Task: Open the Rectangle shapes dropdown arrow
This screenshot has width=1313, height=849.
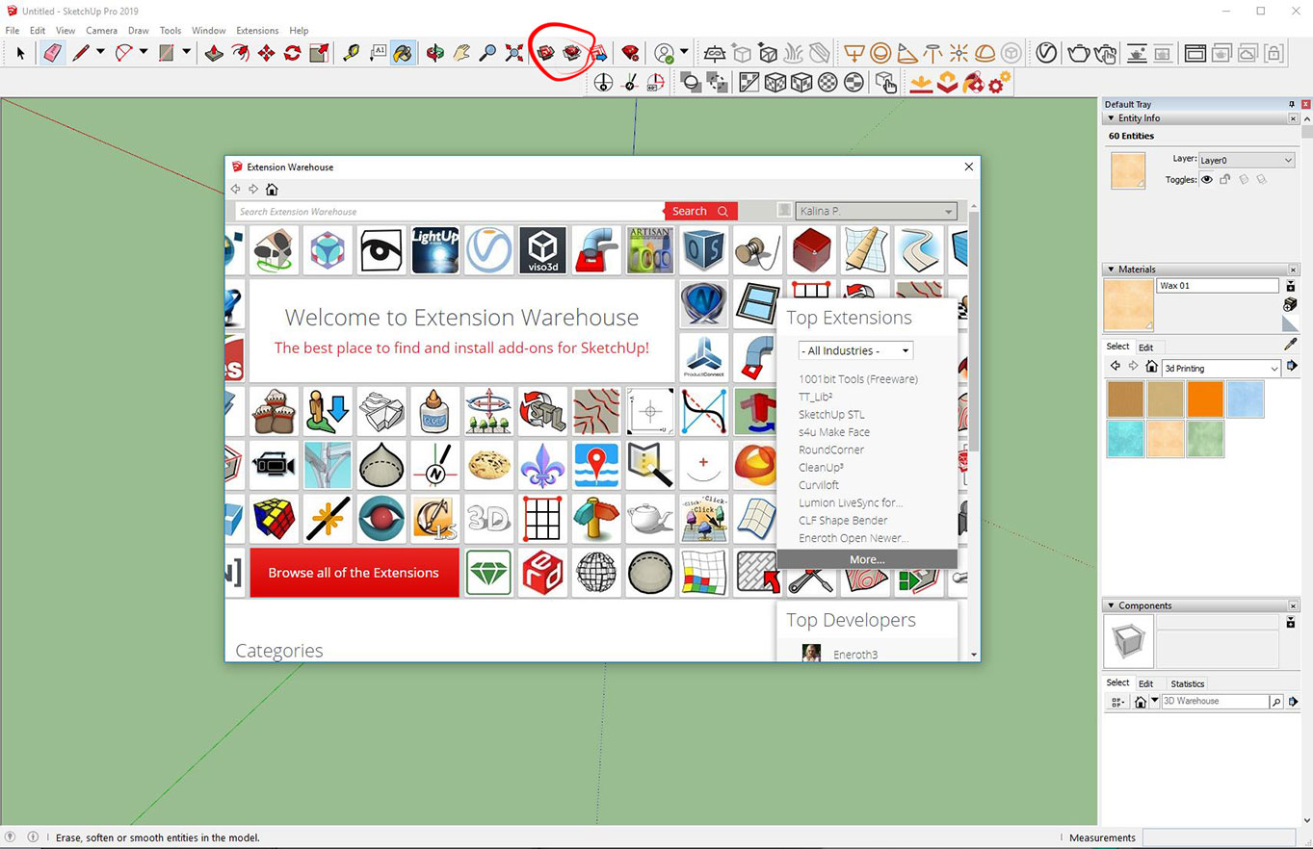Action: pos(187,53)
